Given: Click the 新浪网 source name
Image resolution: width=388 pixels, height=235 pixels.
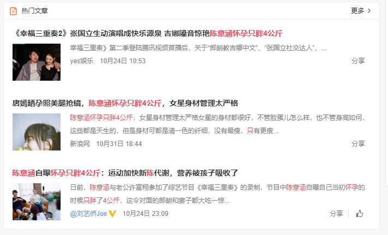Looking at the screenshot, I should (80, 144).
